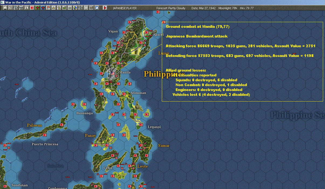Viewport: 325px width, 189px height.
Task: Select the red plane on blue icon
Action: (43, 8)
